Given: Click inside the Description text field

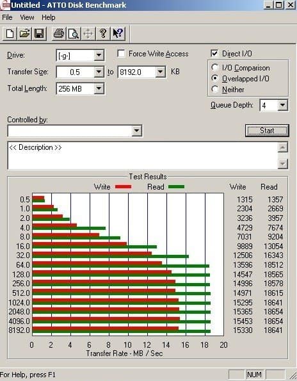Looking at the screenshot, I should (143, 156).
